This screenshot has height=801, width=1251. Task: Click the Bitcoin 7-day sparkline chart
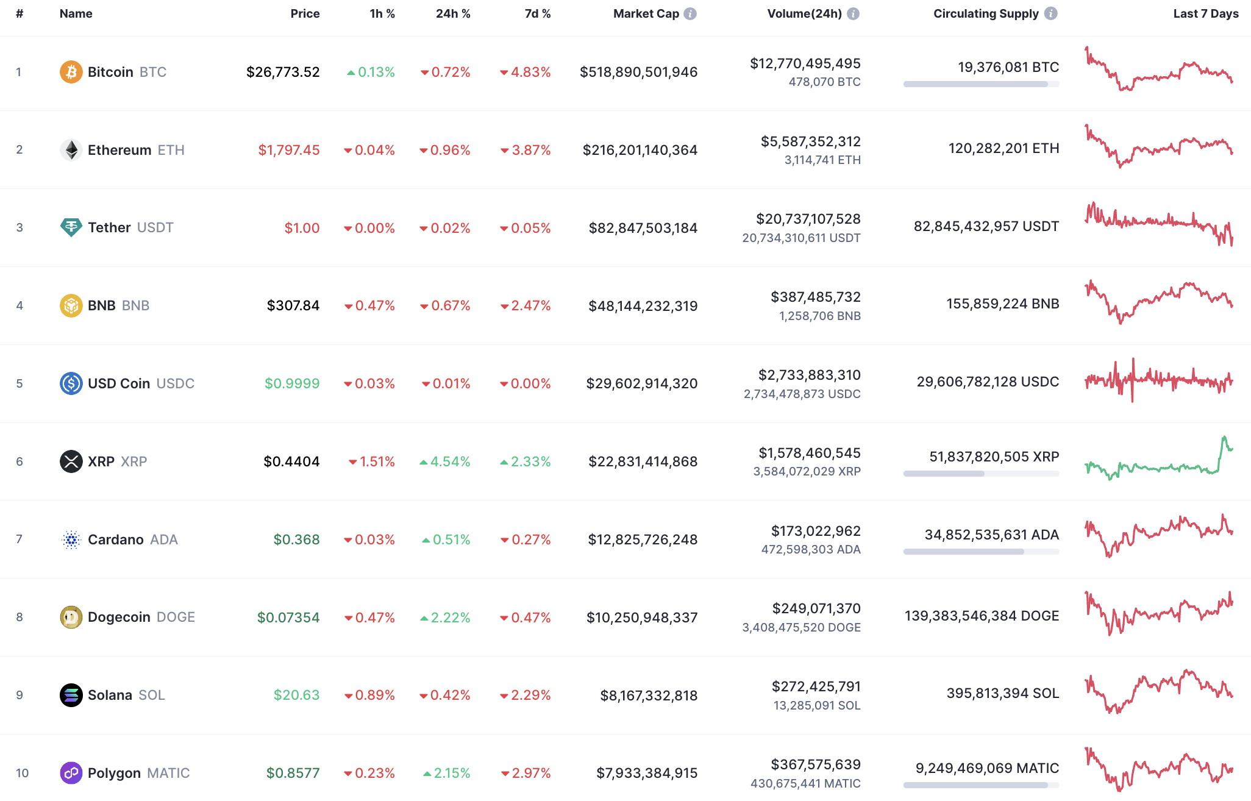(1158, 71)
